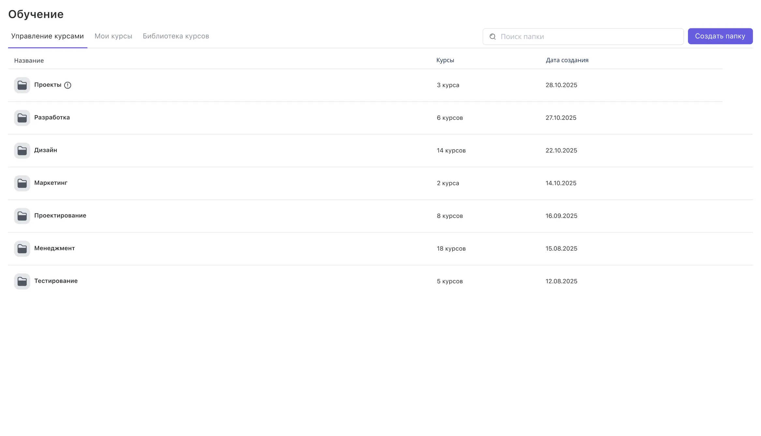Focus the Поиск папки search field
Viewport: 761px width, 436px height.
click(x=587, y=36)
